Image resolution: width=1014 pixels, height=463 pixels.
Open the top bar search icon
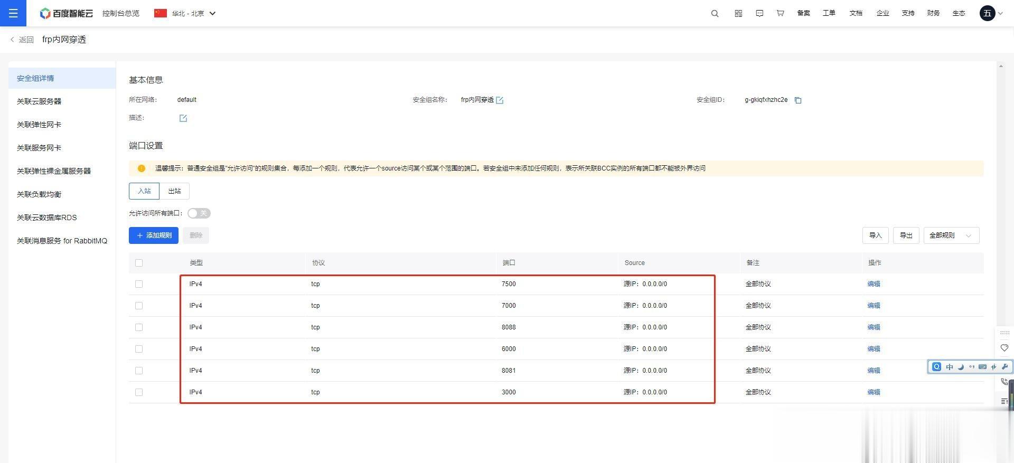click(x=715, y=14)
